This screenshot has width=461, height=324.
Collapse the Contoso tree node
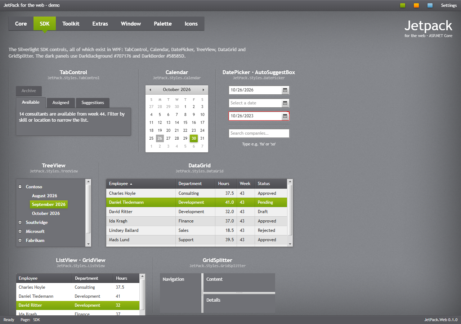[x=20, y=187]
